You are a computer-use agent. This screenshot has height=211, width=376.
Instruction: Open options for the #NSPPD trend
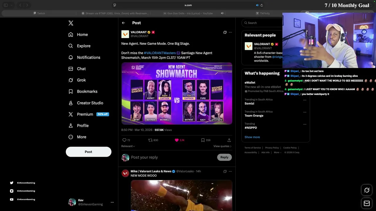click(305, 124)
